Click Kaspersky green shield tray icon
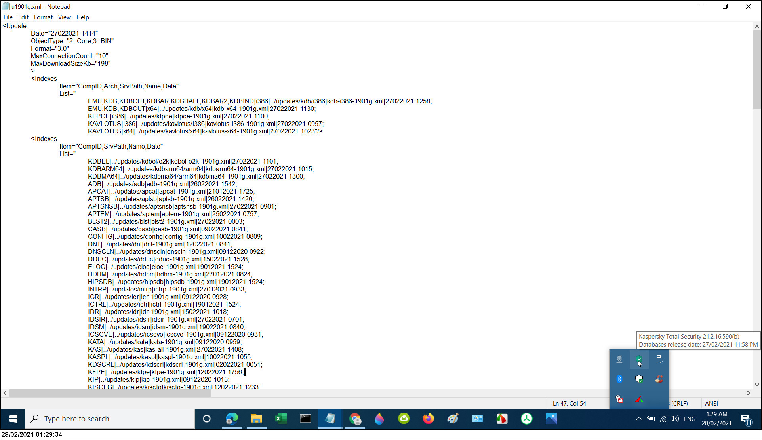Screen dimensions: 762x440 point(639,359)
